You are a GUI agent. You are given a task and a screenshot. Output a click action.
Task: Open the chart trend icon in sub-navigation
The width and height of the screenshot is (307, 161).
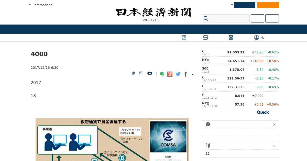click(x=206, y=38)
